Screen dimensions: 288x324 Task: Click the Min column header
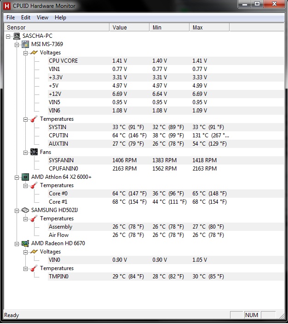(x=169, y=27)
